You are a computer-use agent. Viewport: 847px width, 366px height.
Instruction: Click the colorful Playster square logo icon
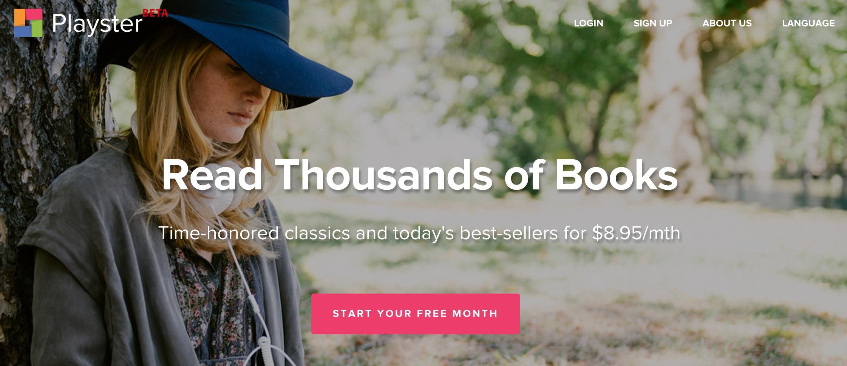coord(28,23)
